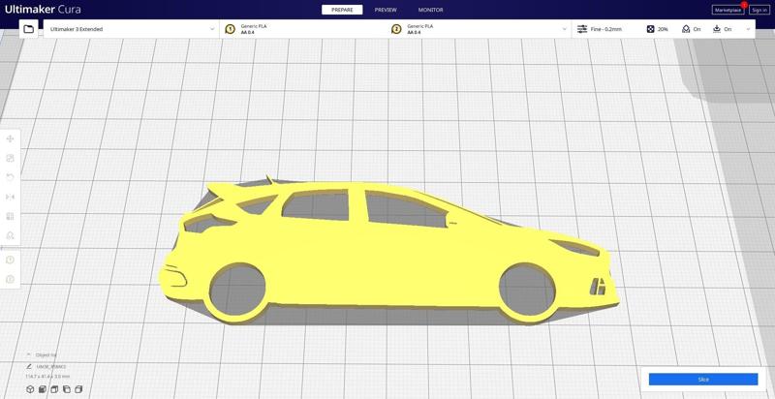Click the pencil icon to rename model
Screen dimensions: 775x399
tap(30, 367)
